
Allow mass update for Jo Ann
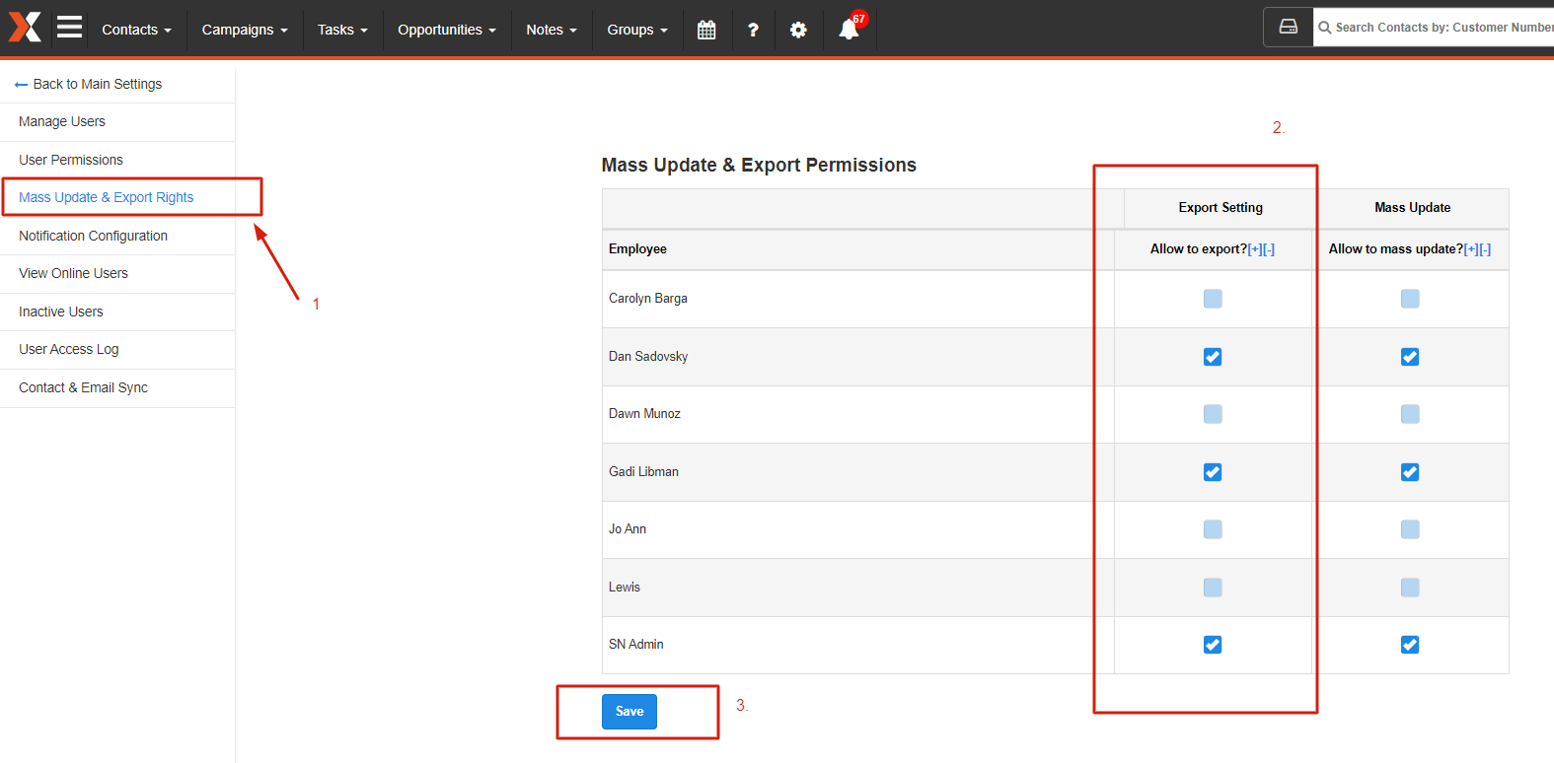point(1410,529)
